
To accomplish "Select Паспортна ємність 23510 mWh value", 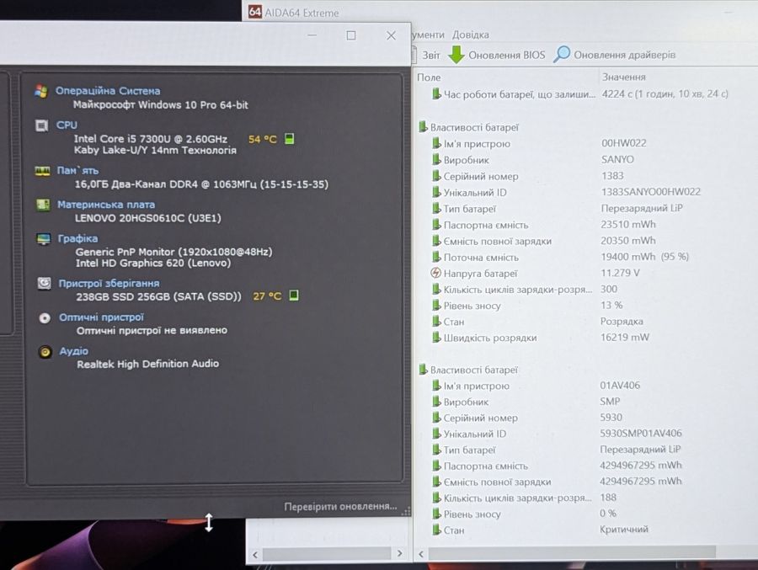I will click(x=628, y=224).
